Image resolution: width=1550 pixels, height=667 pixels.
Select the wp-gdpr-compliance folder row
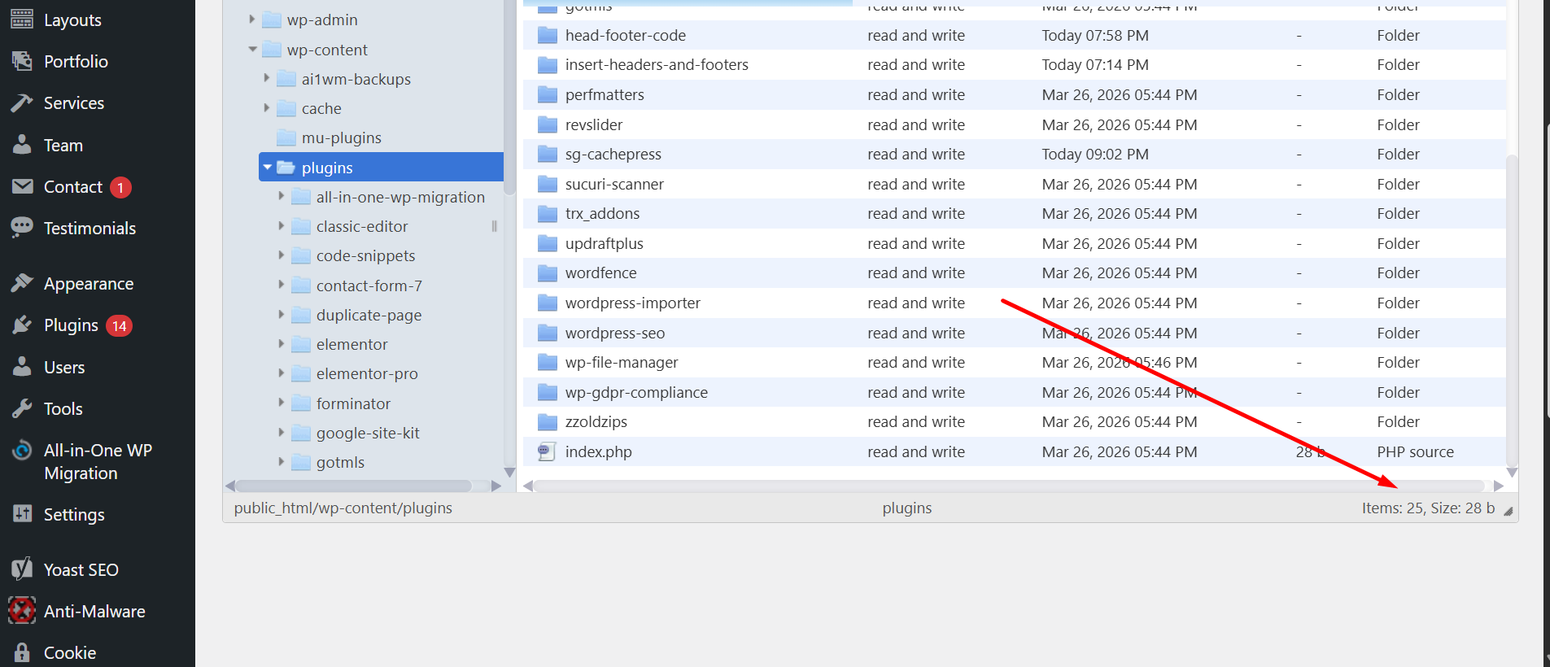pos(1014,392)
